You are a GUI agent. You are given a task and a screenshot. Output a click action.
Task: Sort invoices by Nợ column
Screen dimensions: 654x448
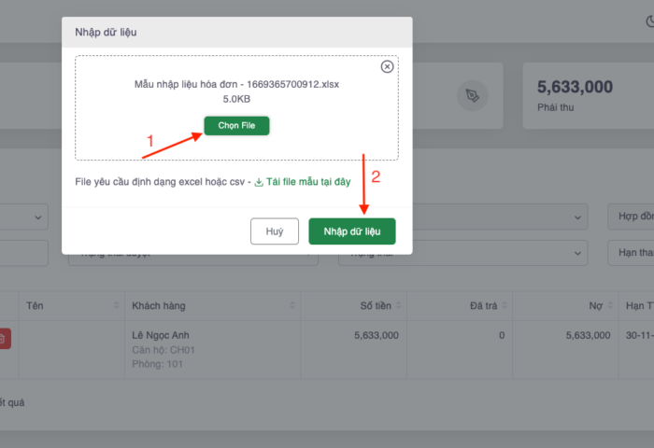tap(610, 305)
